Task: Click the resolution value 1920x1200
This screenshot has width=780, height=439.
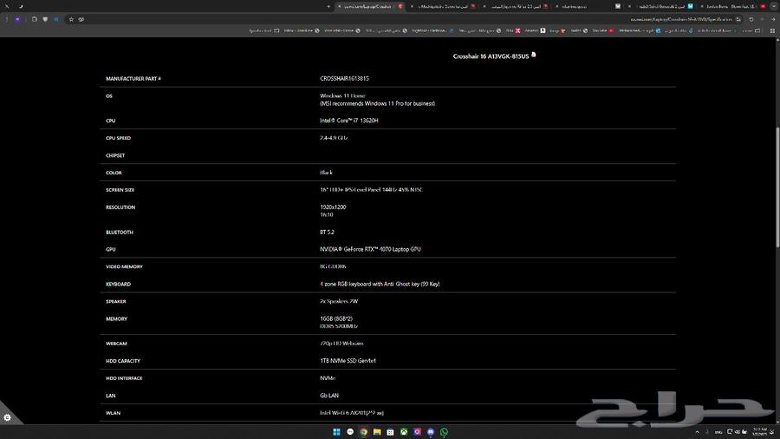Action: click(x=333, y=207)
